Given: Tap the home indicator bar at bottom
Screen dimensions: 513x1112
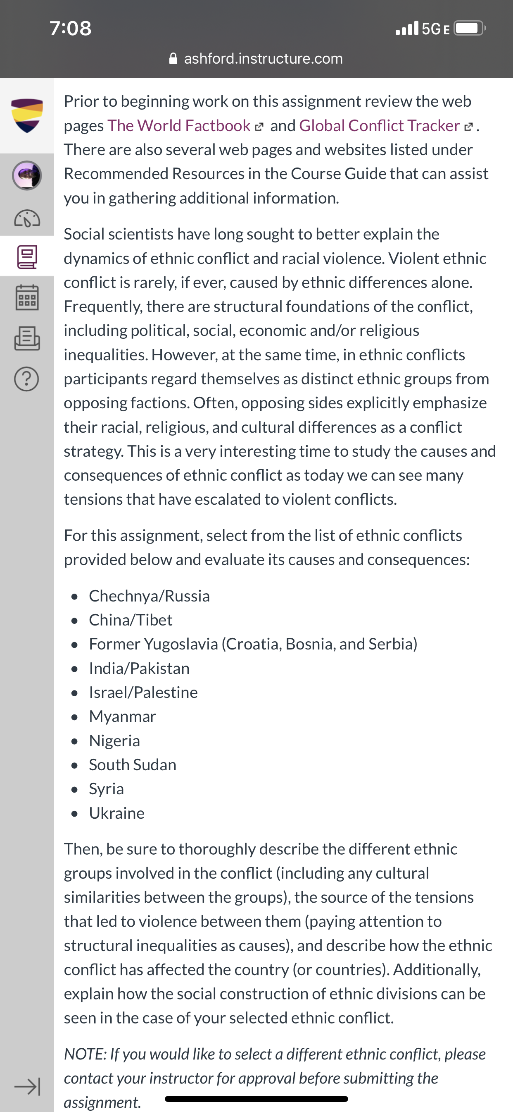Looking at the screenshot, I should click(x=256, y=1099).
